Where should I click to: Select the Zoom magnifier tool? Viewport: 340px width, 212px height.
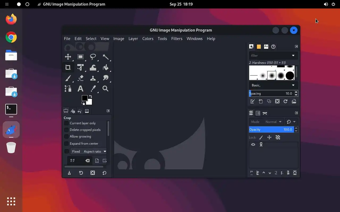point(105,89)
